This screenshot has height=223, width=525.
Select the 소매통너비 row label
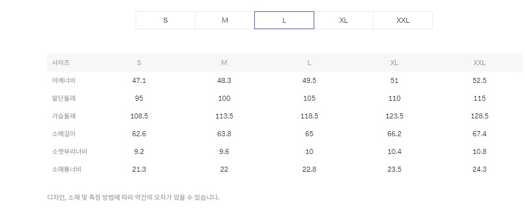point(66,169)
